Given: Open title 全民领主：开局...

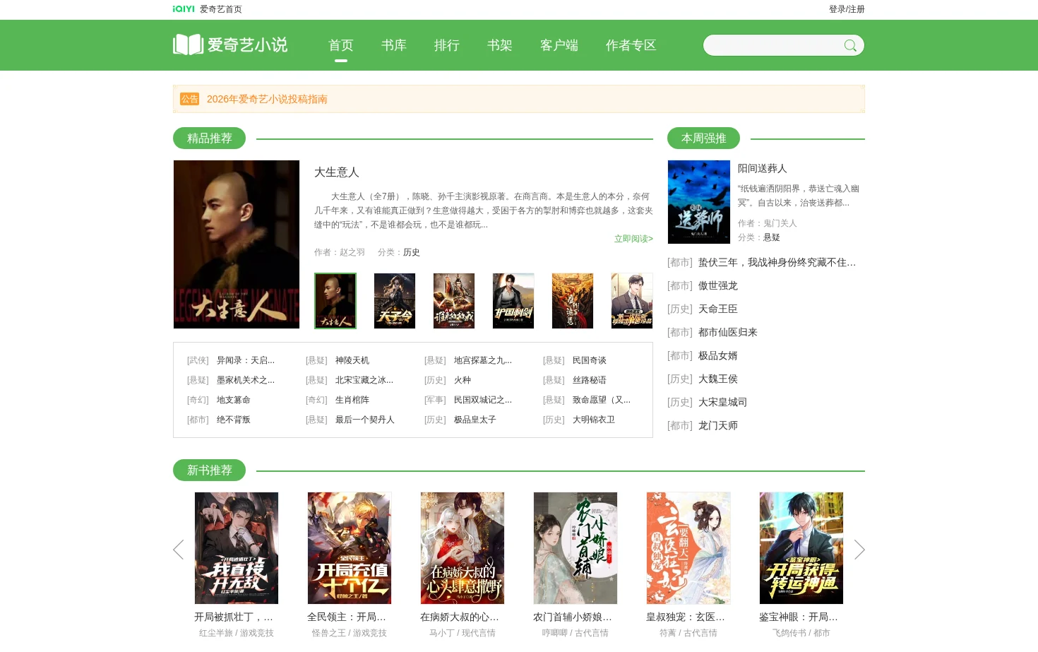Looking at the screenshot, I should pyautogui.click(x=347, y=617).
